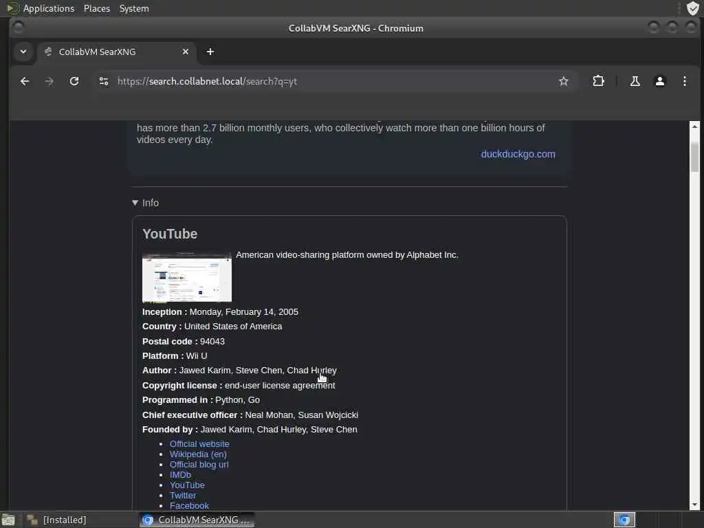The width and height of the screenshot is (704, 528).
Task: Open the Extensions puzzle icon
Action: click(599, 81)
